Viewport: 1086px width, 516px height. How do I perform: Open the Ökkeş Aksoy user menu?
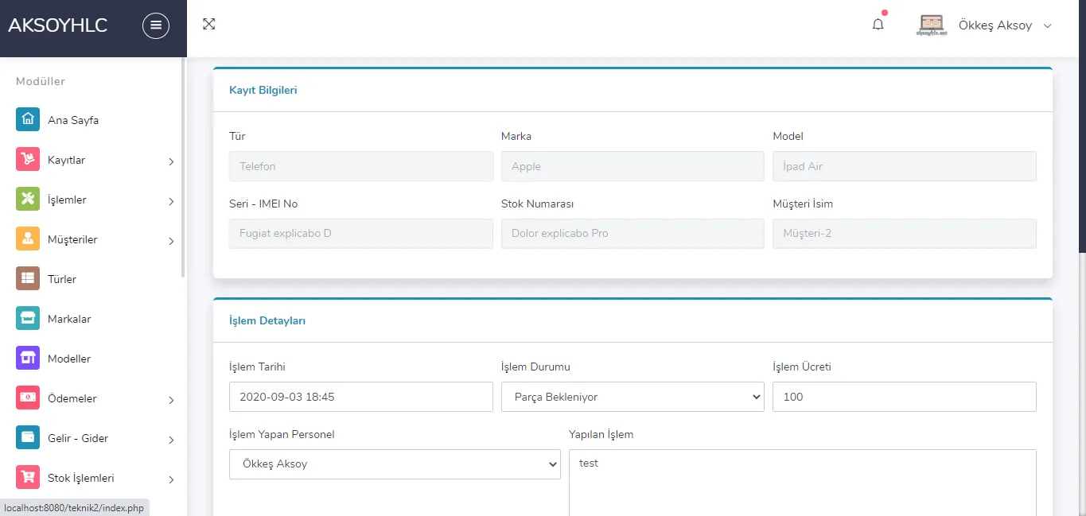point(986,25)
